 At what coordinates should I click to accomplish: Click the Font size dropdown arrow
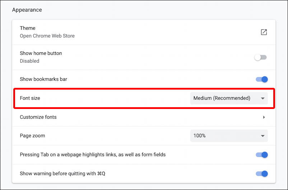(x=263, y=99)
